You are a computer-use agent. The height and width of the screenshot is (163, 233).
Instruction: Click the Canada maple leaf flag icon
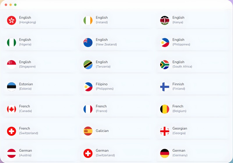pos(11,109)
